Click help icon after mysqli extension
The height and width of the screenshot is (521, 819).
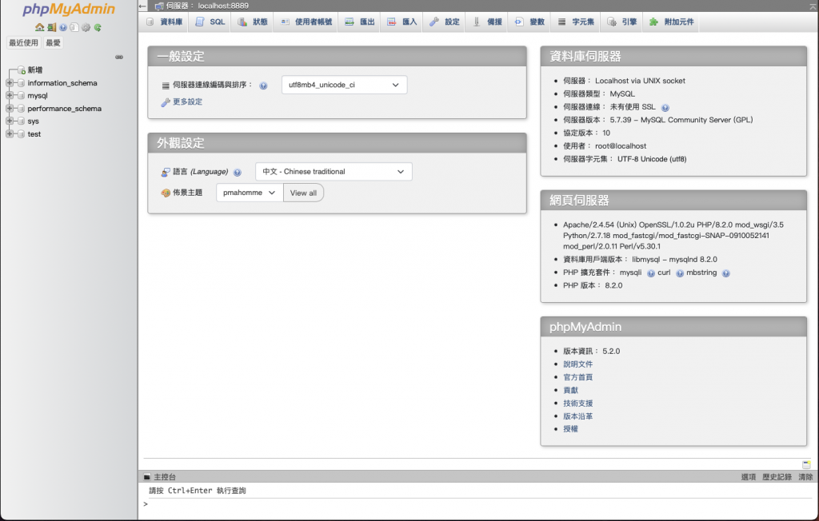point(651,273)
